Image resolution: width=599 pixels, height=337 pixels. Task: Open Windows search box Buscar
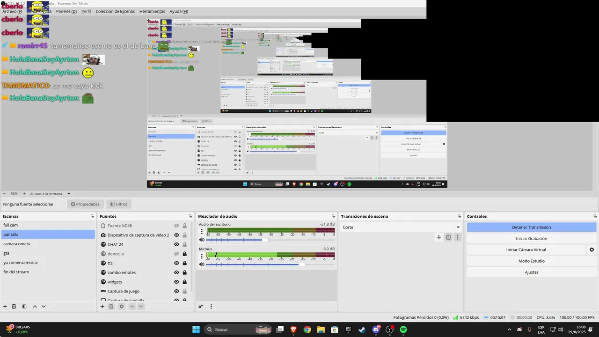tap(239, 330)
